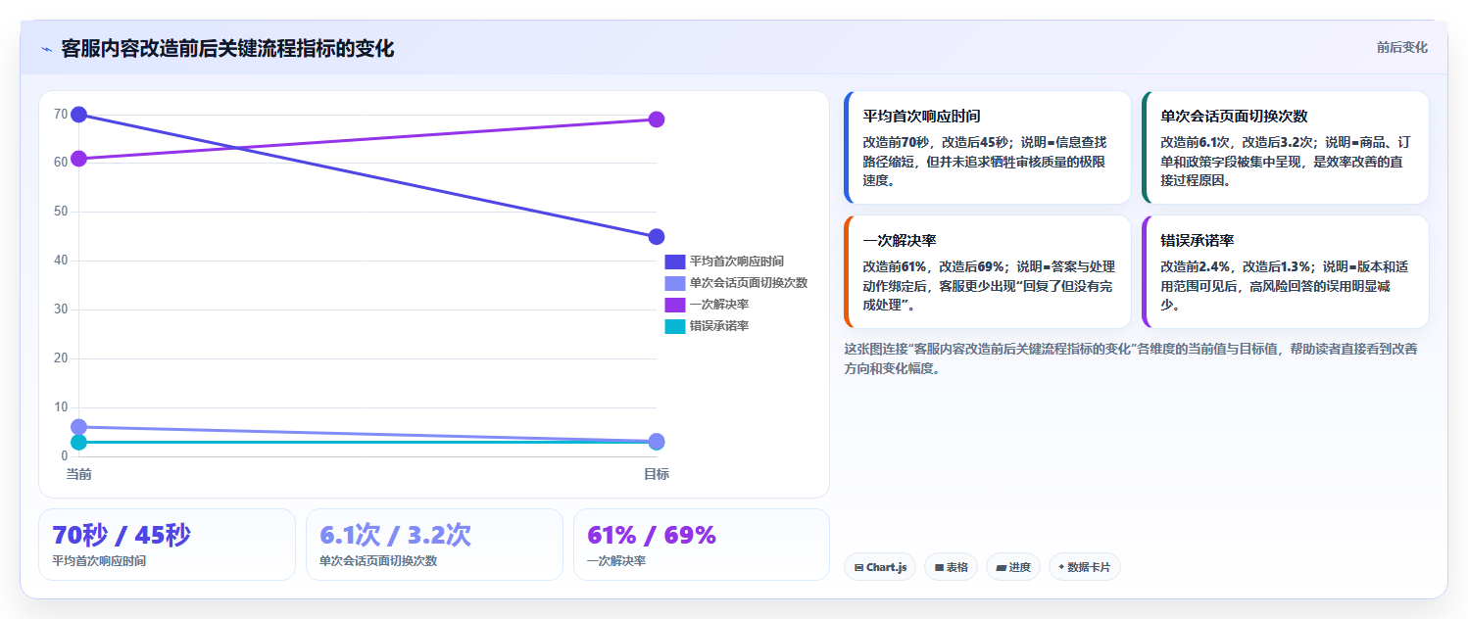
Task: Click the icon inside Chart.js chip
Action: pos(858,567)
